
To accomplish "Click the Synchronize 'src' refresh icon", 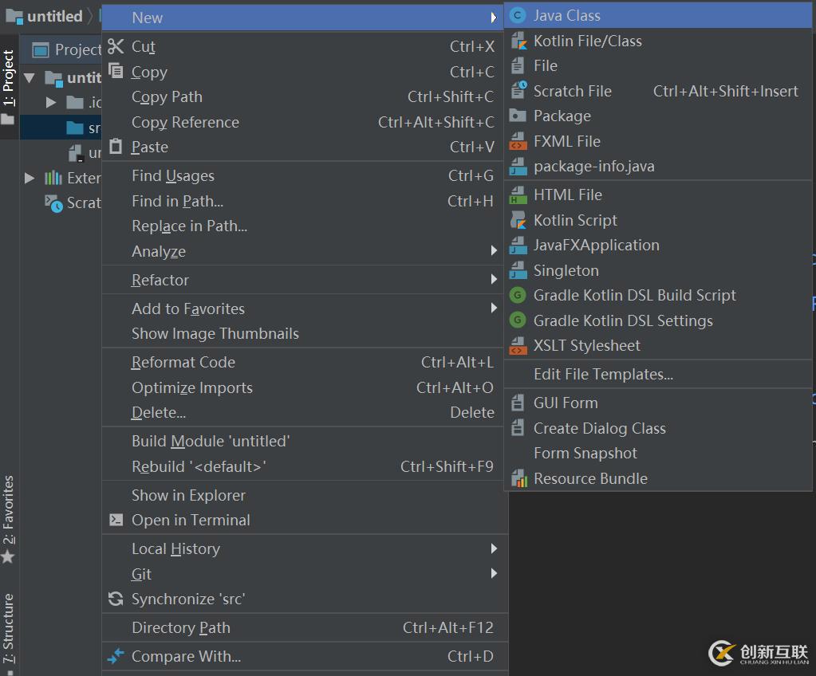I will (116, 599).
